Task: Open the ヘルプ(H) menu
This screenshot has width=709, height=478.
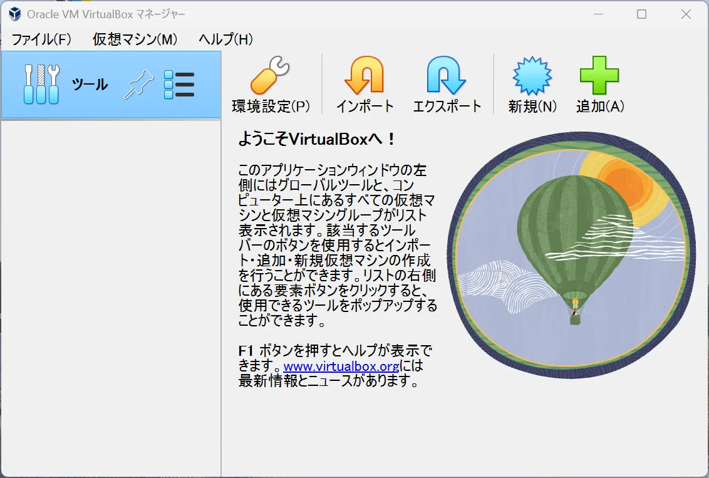Action: pyautogui.click(x=225, y=39)
